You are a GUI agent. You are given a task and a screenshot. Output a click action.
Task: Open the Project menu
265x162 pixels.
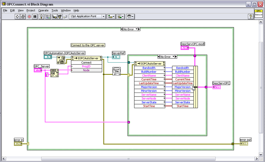click(31, 11)
